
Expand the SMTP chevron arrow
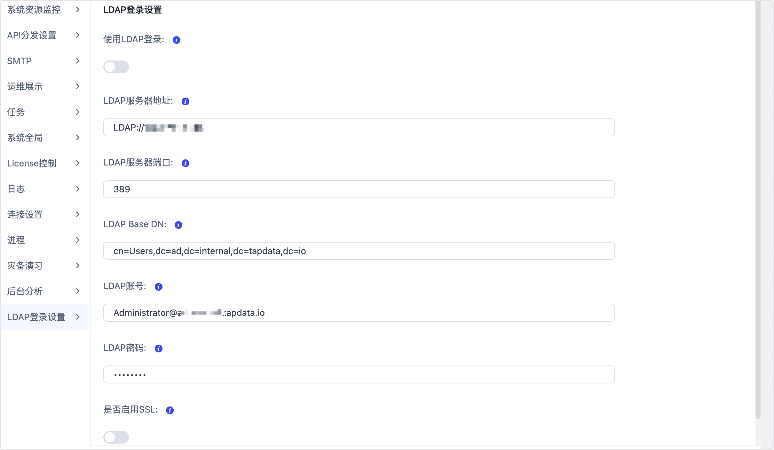[77, 61]
